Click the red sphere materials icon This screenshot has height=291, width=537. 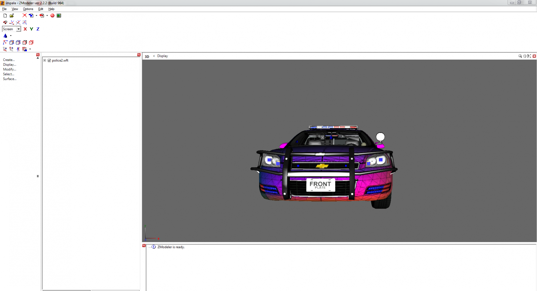click(52, 16)
